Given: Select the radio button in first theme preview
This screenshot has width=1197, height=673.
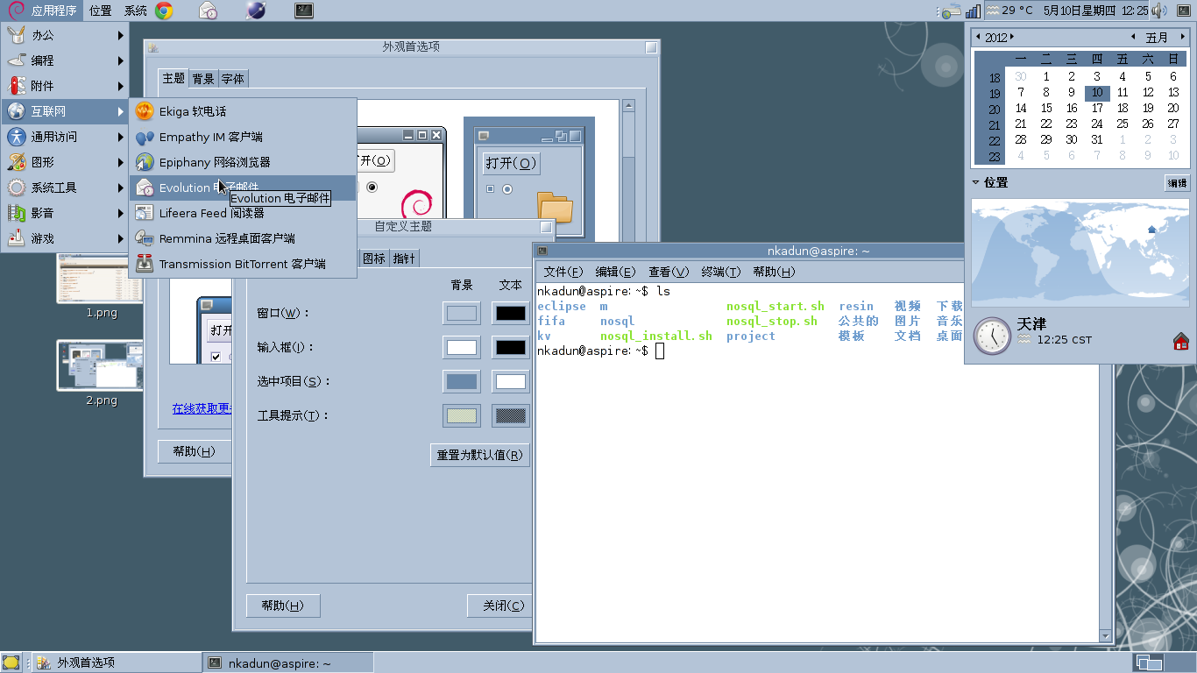Looking at the screenshot, I should 372,187.
